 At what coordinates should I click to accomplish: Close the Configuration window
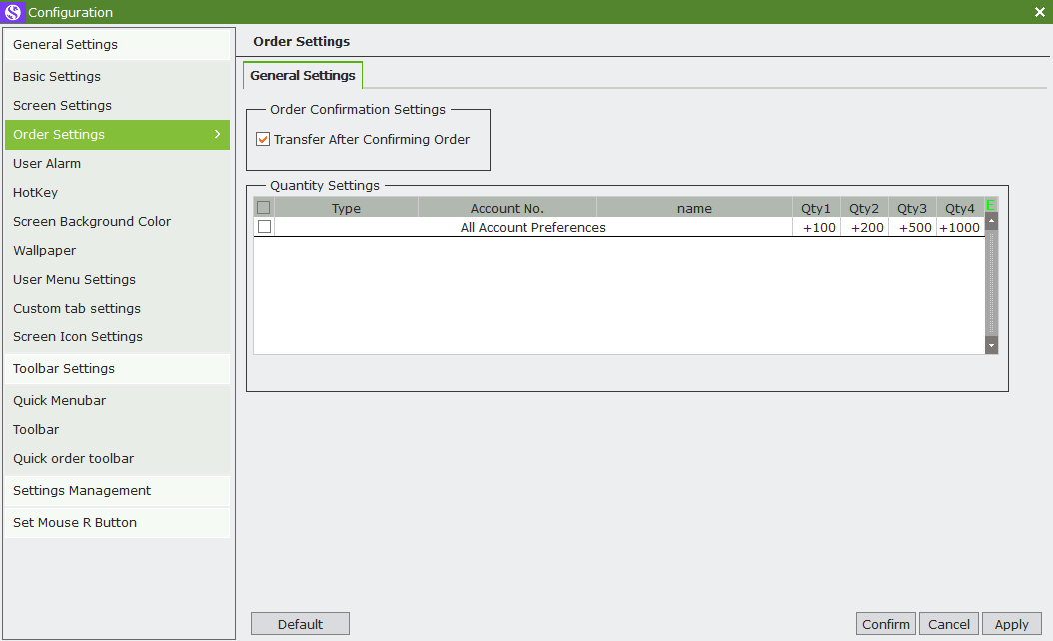[1040, 12]
